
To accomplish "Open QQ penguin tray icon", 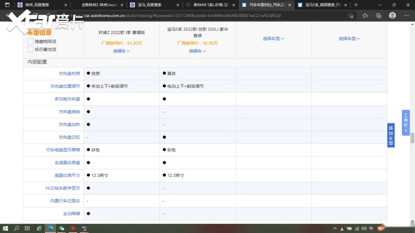I will coord(342,229).
